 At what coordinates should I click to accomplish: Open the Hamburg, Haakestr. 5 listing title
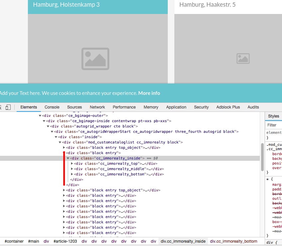207,5
